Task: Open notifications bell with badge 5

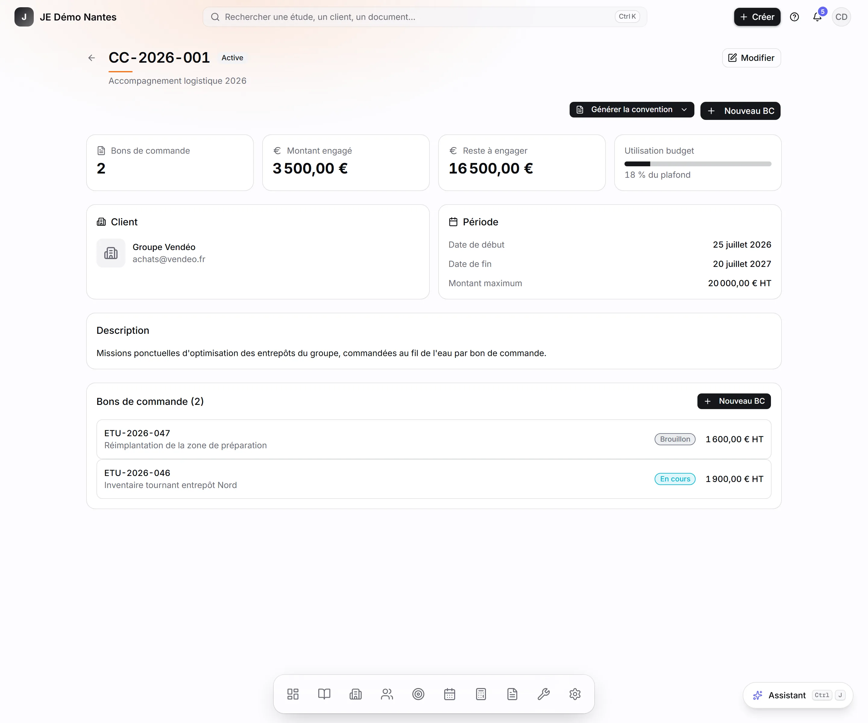Action: coord(817,17)
